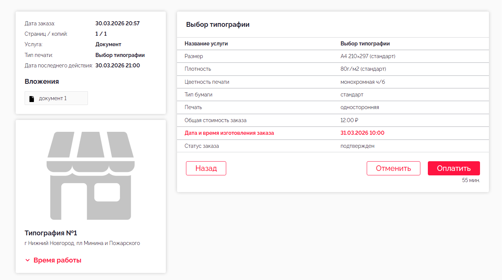Click the gray storefront image
Screen dimensions: 502x280
tap(90, 175)
